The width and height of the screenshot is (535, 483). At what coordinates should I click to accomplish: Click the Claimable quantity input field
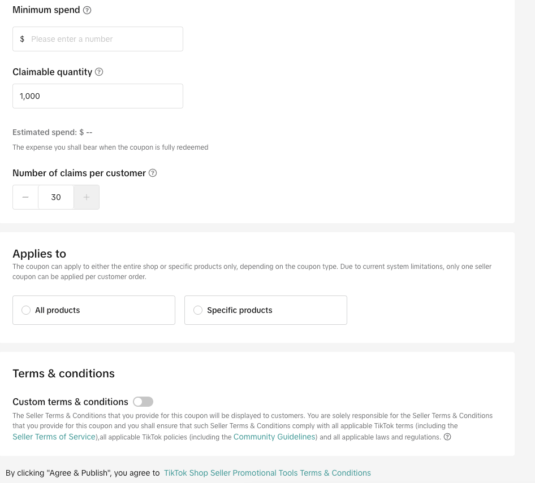point(98,96)
